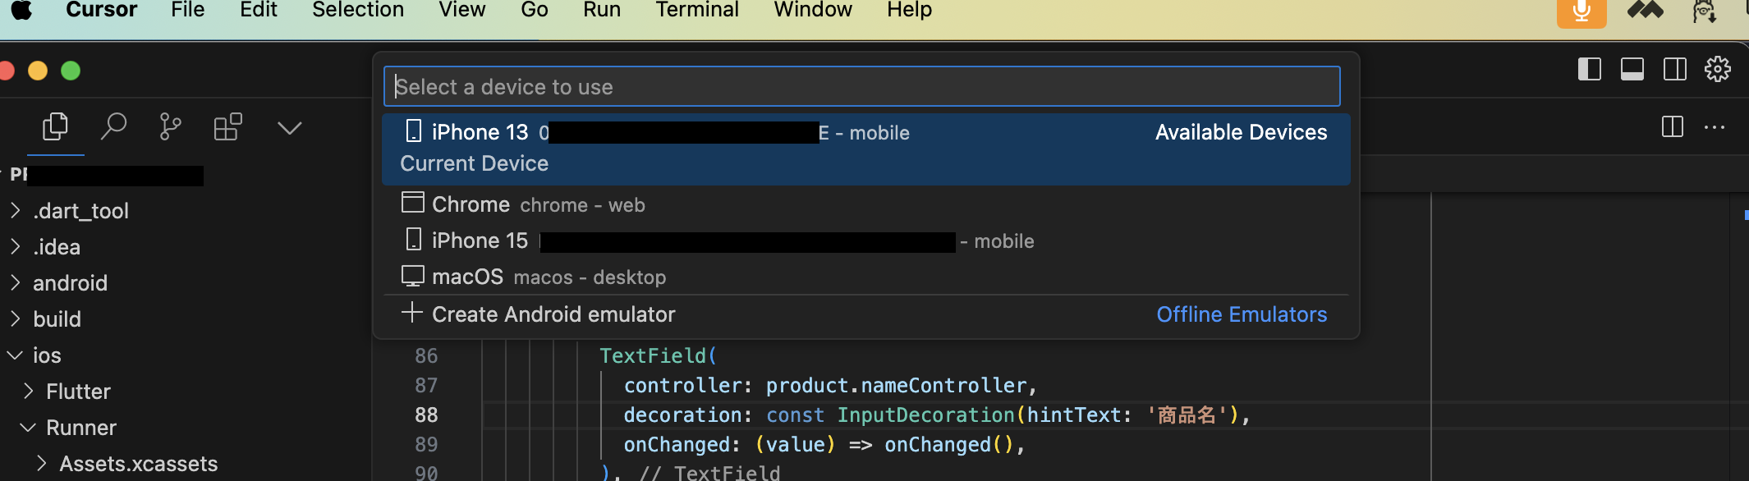Open the Cursor application menu
Image resolution: width=1749 pixels, height=481 pixels.
point(102,10)
